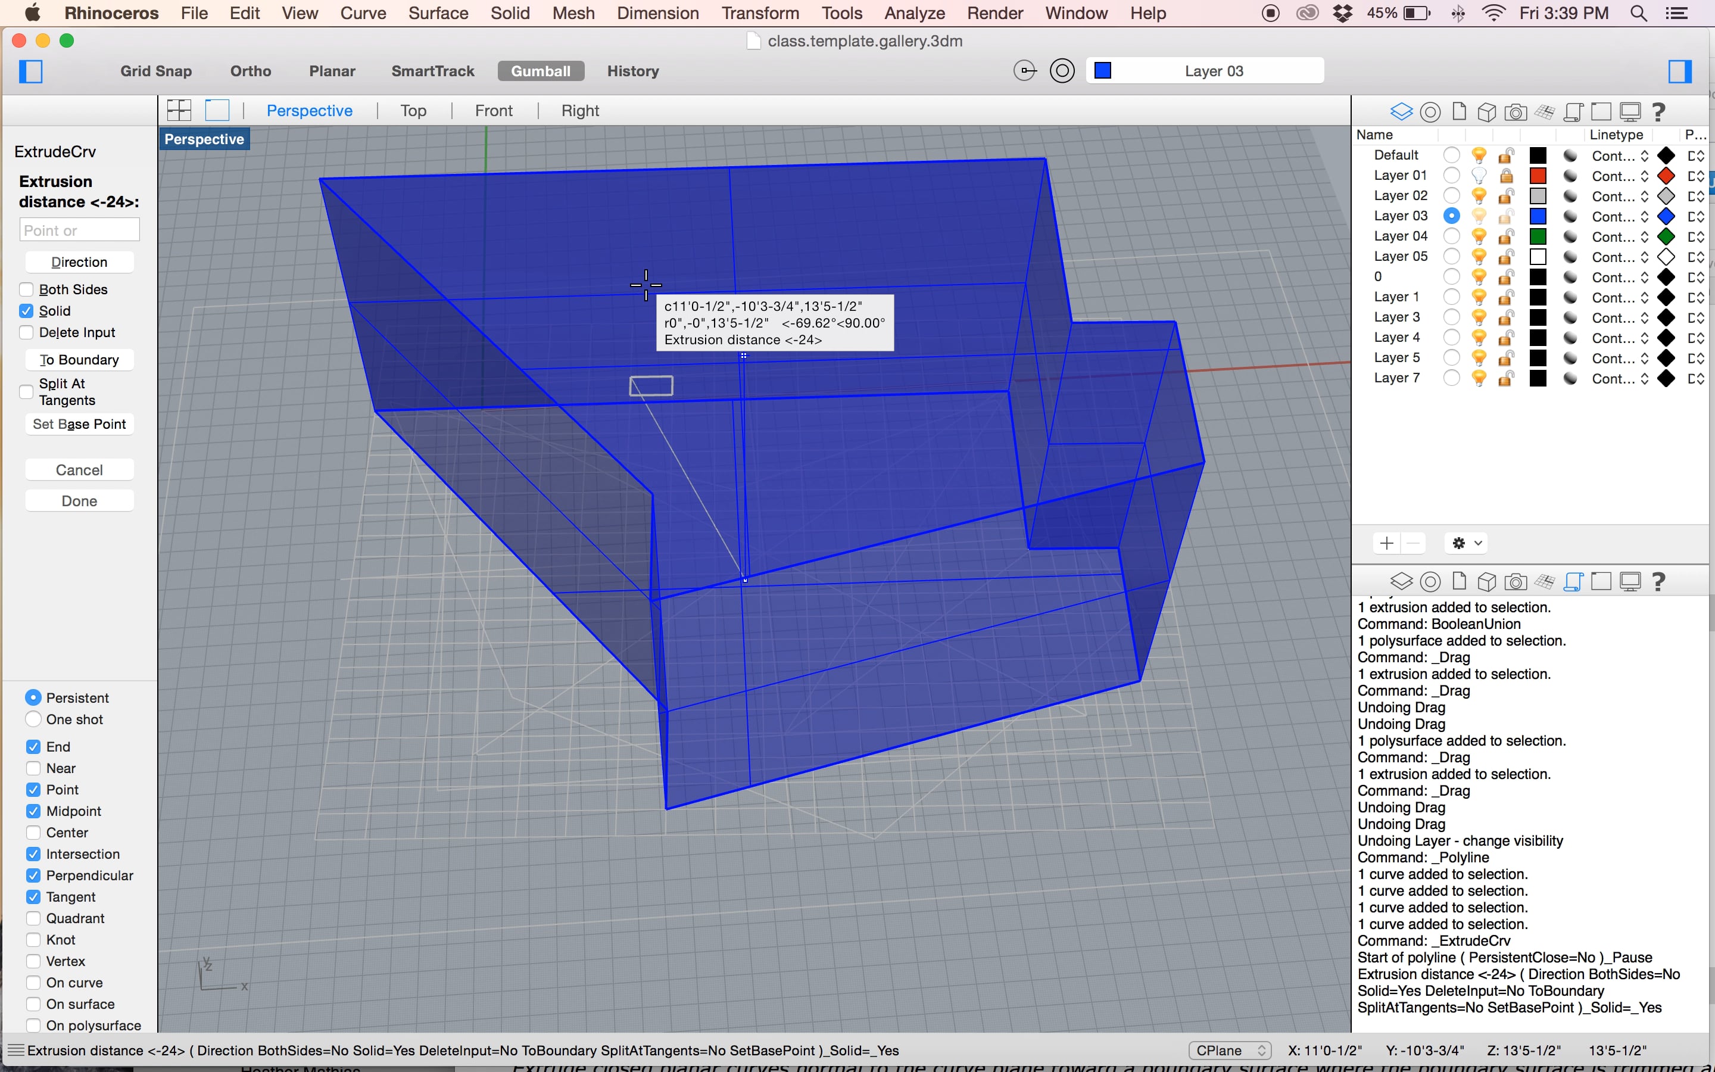
Task: Open Spotlight search in menu bar
Action: [x=1638, y=13]
